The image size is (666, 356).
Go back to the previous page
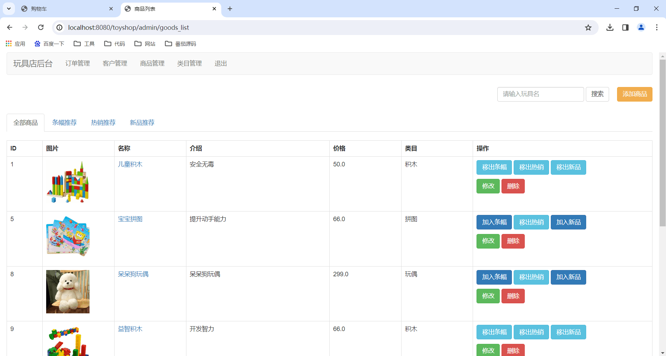pos(10,27)
